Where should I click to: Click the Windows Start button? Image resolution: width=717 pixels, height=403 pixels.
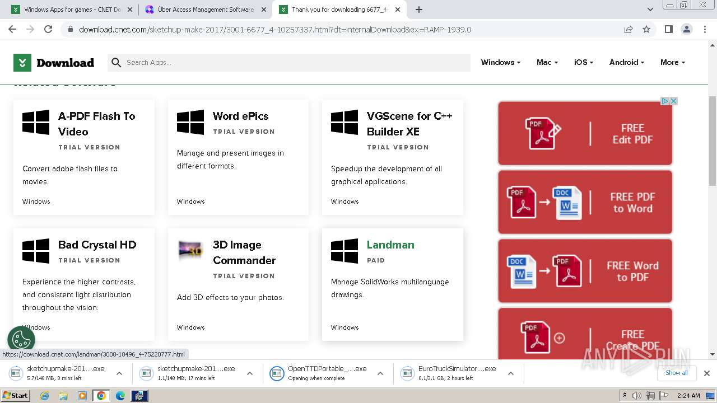pos(15,396)
